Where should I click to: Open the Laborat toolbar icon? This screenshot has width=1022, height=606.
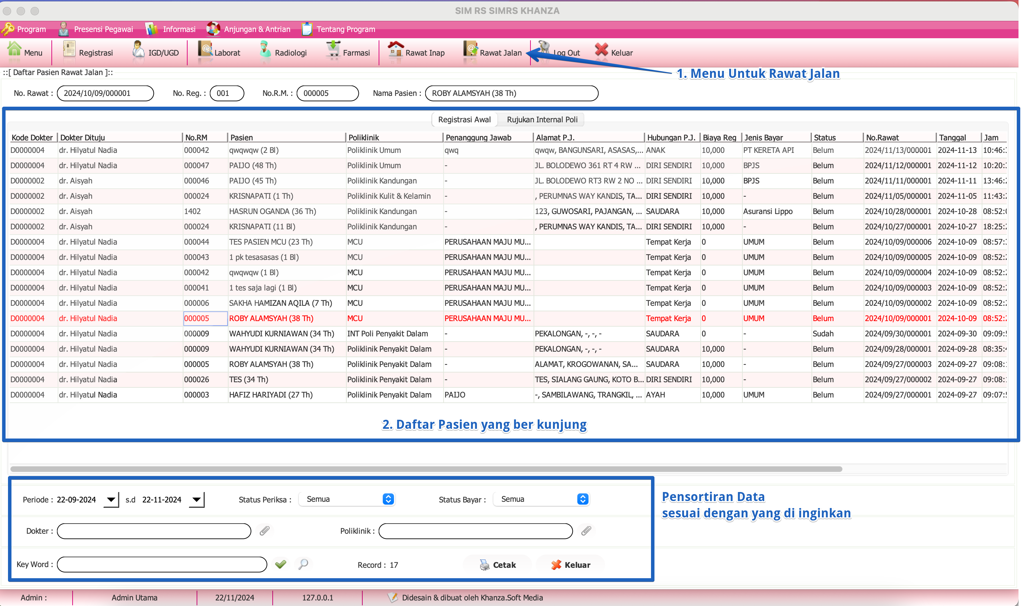pyautogui.click(x=205, y=49)
